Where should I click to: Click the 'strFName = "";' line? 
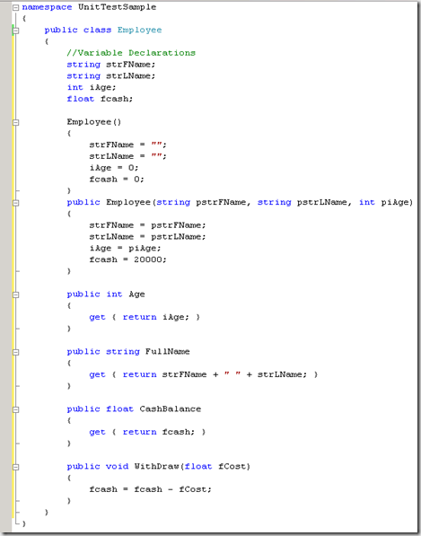click(127, 145)
